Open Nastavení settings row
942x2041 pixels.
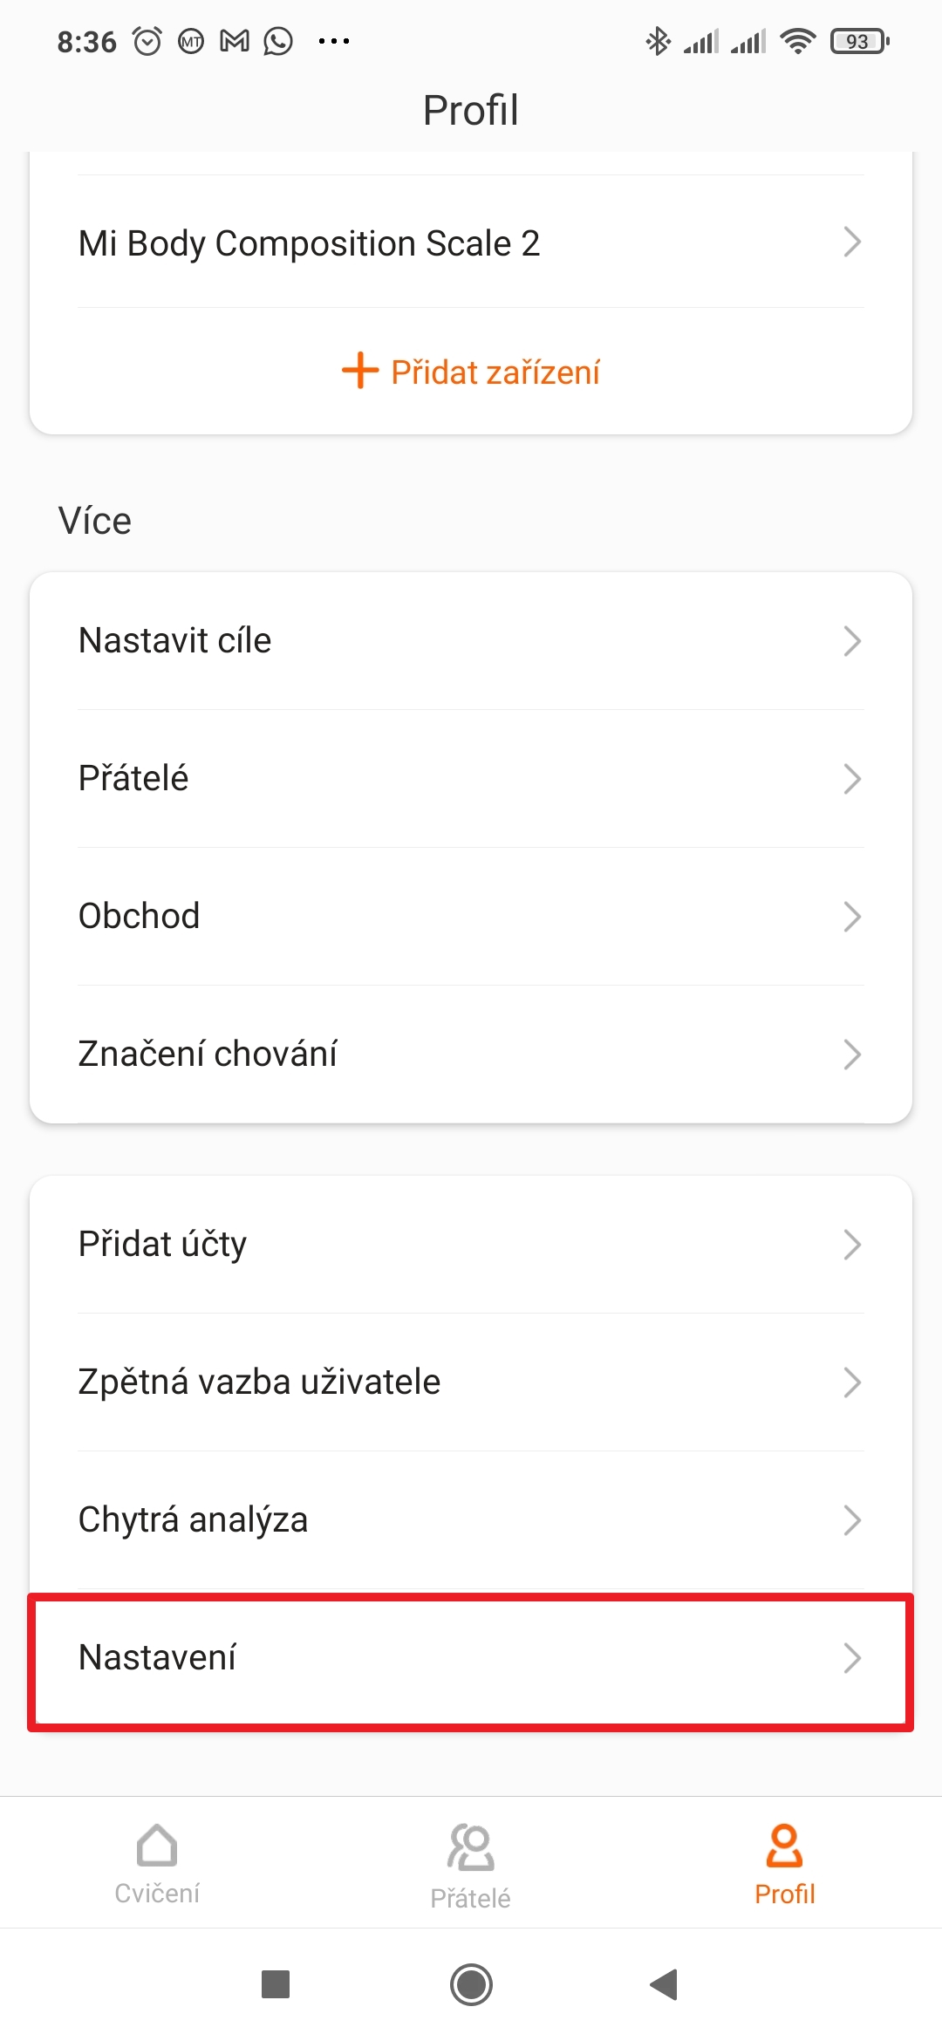[471, 1657]
